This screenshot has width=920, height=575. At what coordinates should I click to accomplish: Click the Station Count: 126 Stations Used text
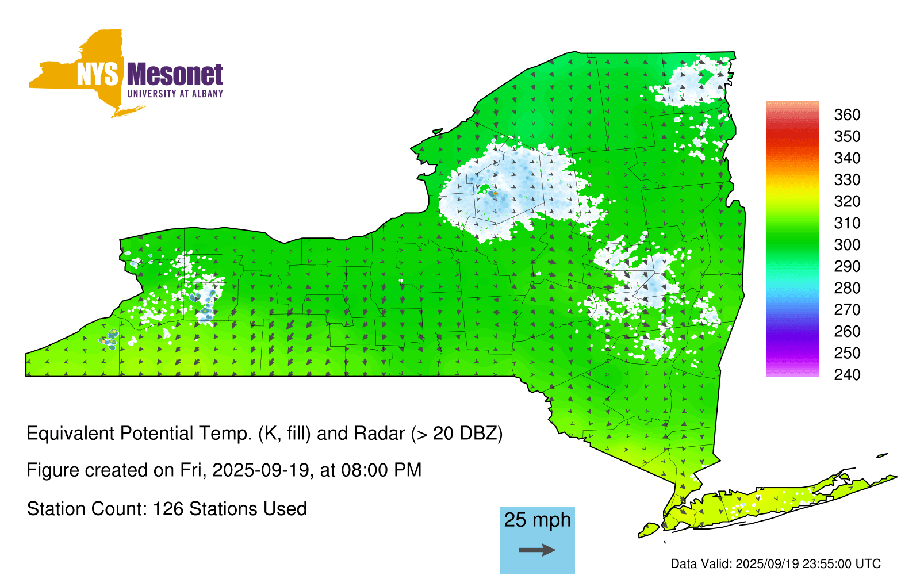(x=167, y=509)
